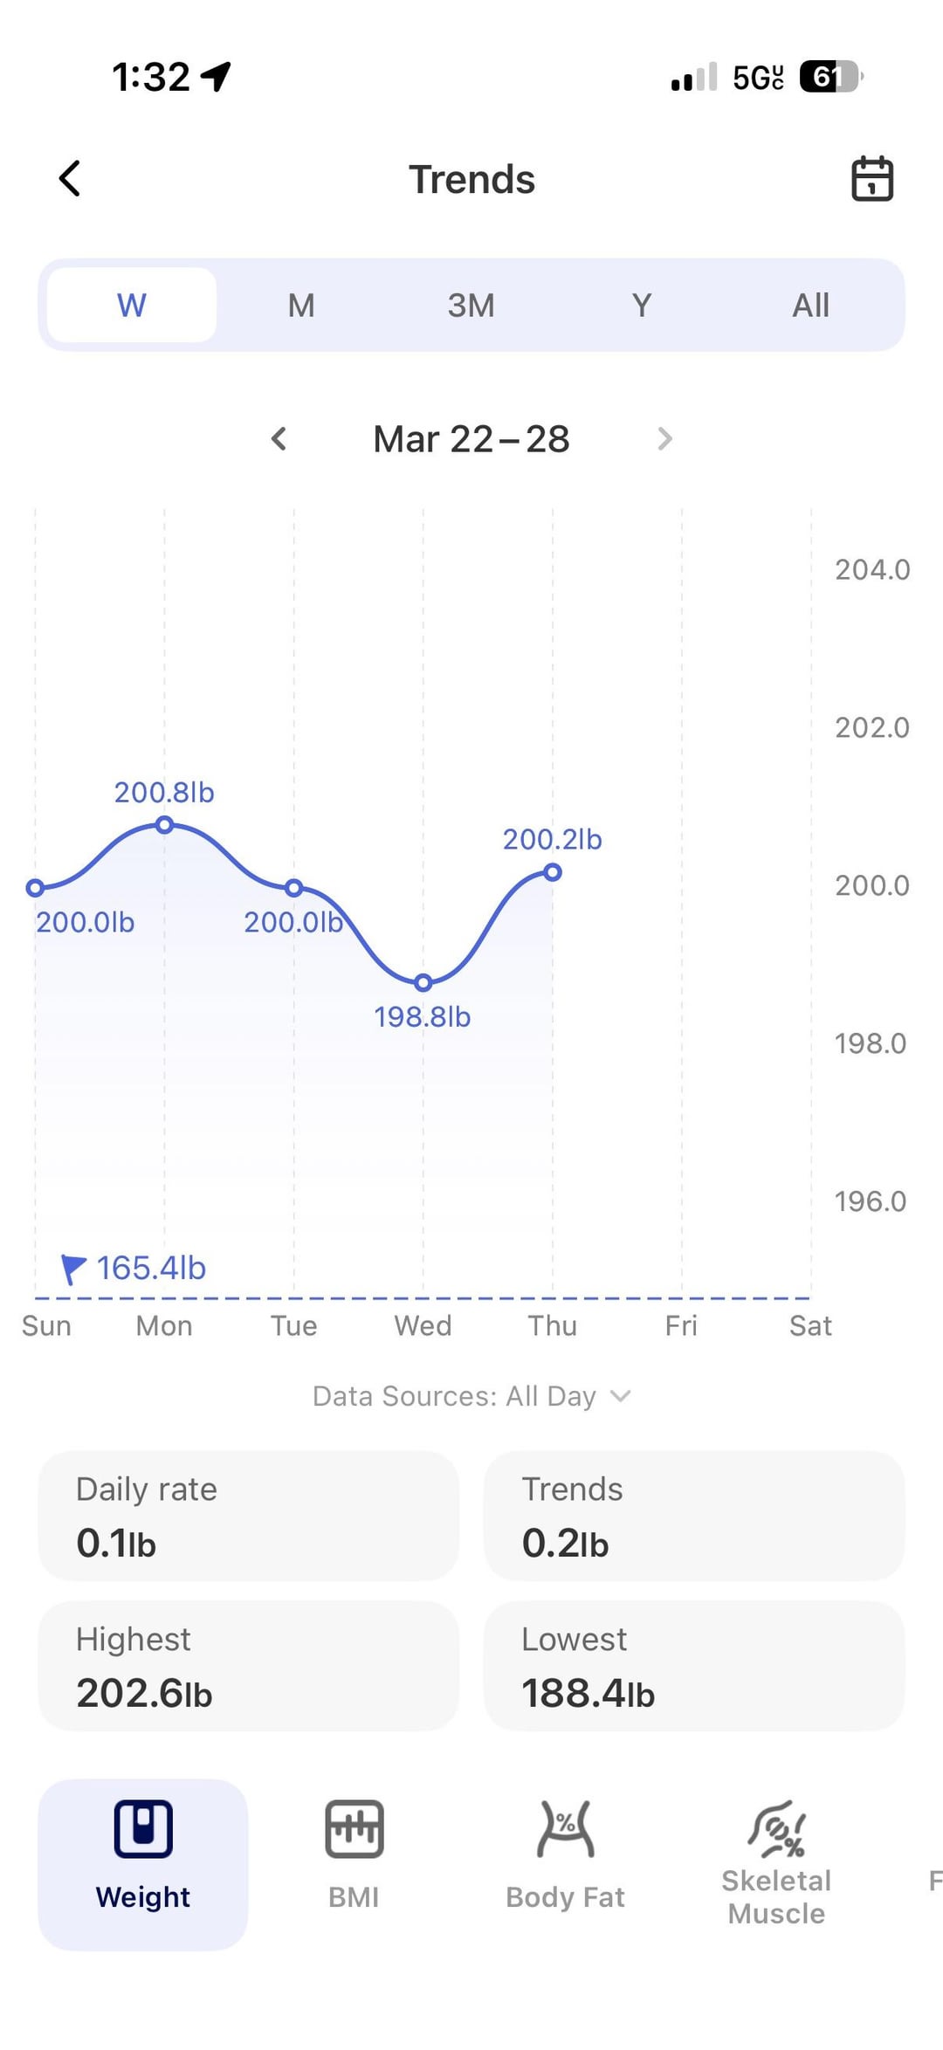Image resolution: width=943 pixels, height=2050 pixels.
Task: Select the Skeletal Muscle metric icon
Action: click(x=776, y=1829)
